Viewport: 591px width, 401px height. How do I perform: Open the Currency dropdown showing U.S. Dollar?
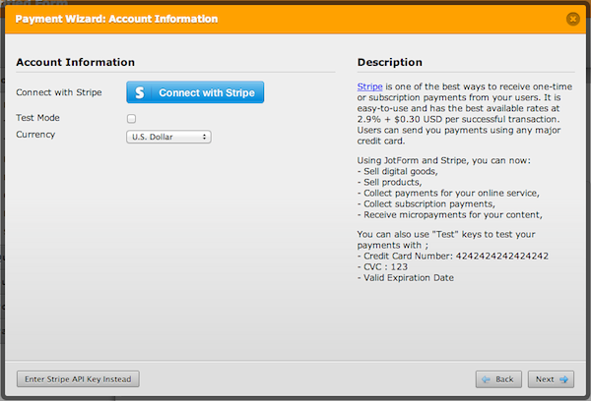(168, 137)
